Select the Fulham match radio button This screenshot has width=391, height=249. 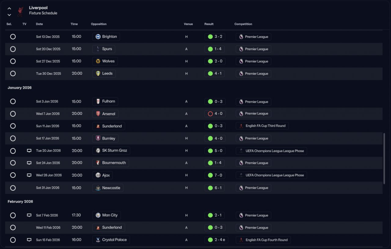click(x=13, y=101)
